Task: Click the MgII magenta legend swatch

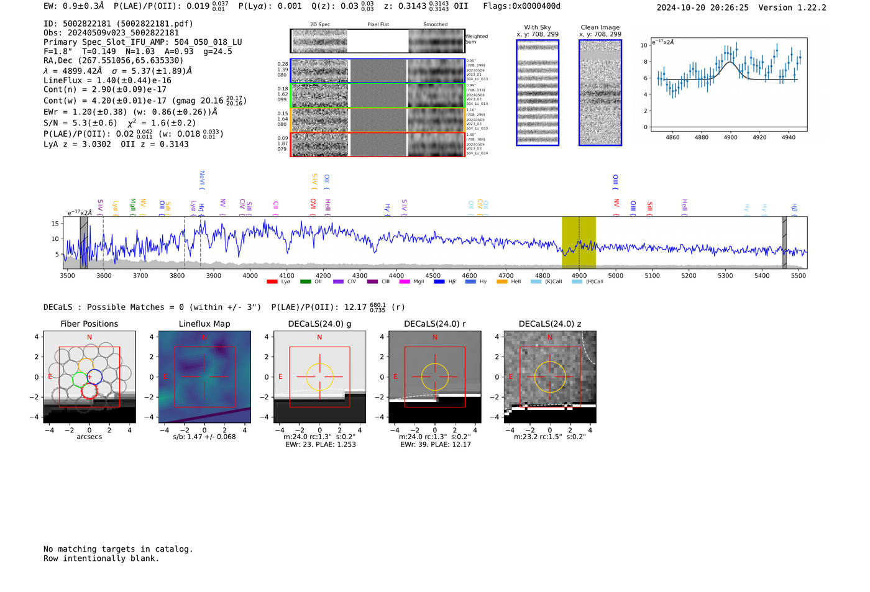Action: point(405,282)
